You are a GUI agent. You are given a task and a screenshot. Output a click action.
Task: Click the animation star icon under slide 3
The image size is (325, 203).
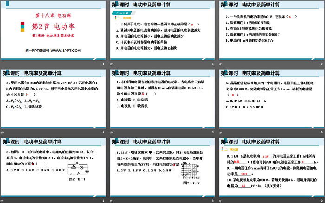point(221,64)
